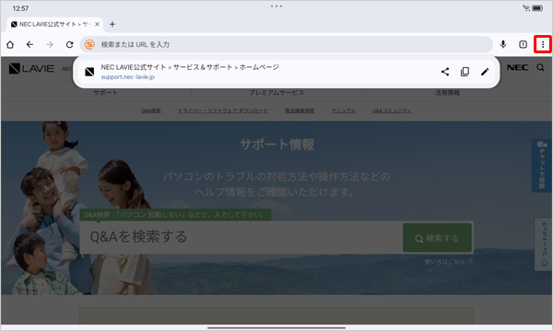Screen dimensions: 553x331
Task: Share the suggested page URL
Action: pos(445,72)
